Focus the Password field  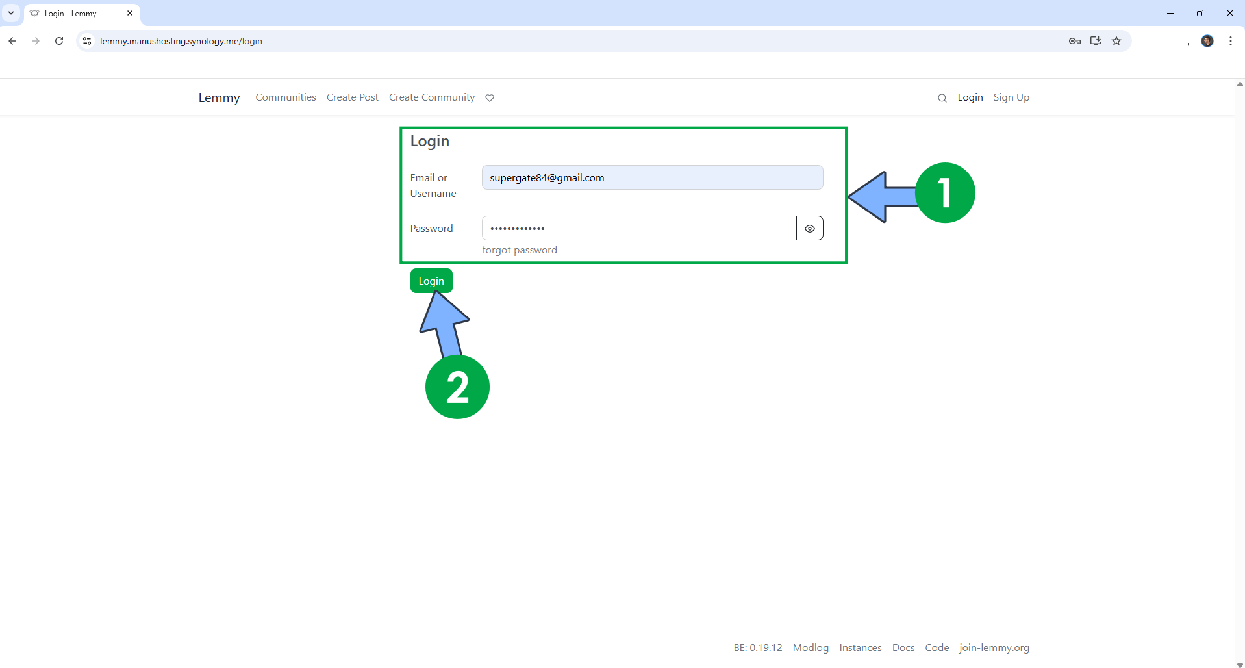click(639, 228)
